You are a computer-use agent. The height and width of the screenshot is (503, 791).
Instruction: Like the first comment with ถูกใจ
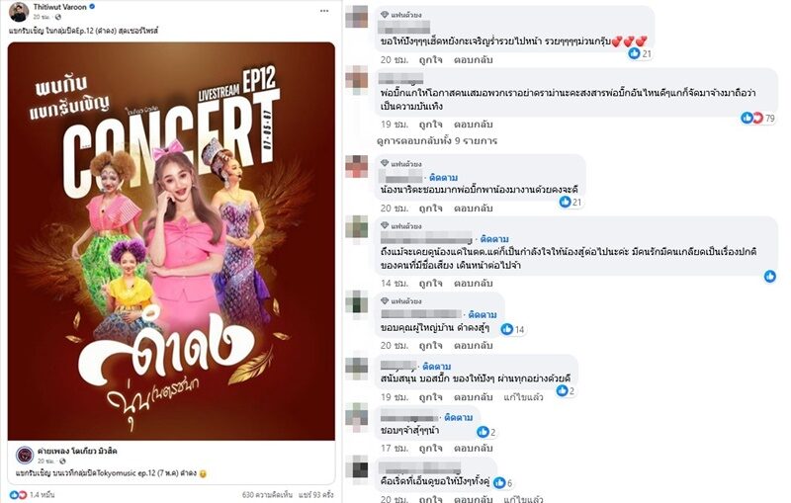coord(430,59)
